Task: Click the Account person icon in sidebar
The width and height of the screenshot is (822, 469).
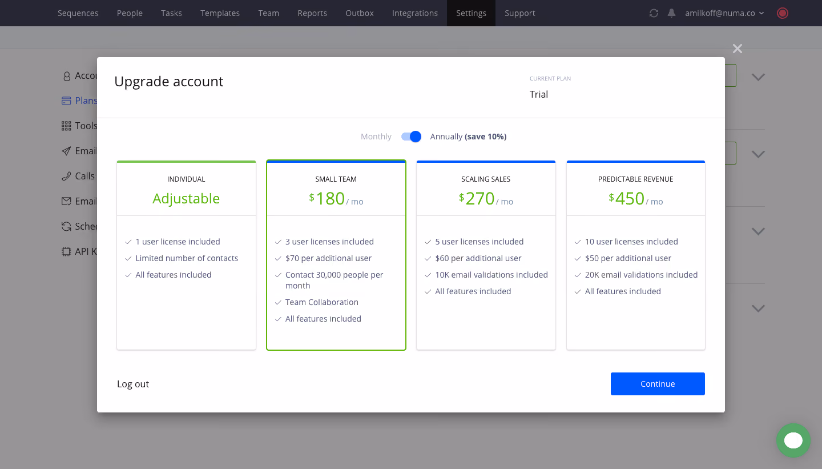Action: [x=67, y=76]
